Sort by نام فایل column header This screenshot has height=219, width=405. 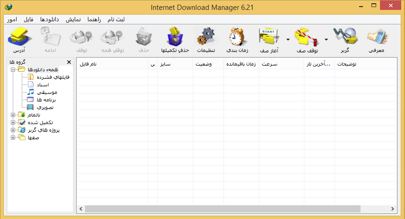112,64
